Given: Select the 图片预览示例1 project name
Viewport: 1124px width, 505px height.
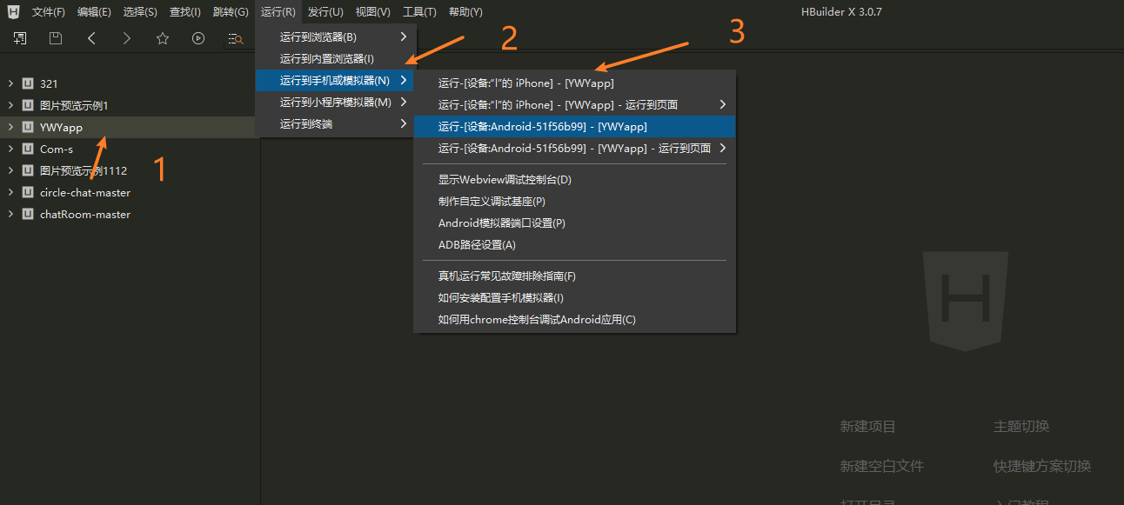Looking at the screenshot, I should [74, 105].
